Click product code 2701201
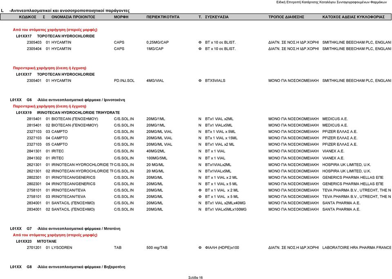This screenshot has width=392, height=279. pos(34,248)
